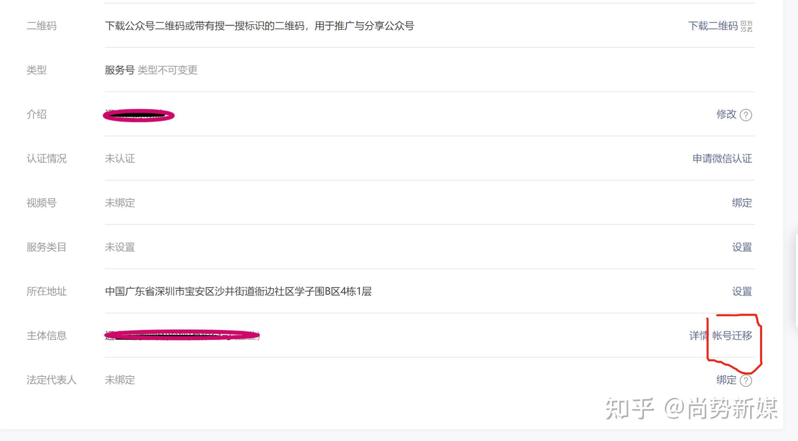Open the 申请微信认证 link
Image resolution: width=798 pixels, height=441 pixels.
(722, 159)
